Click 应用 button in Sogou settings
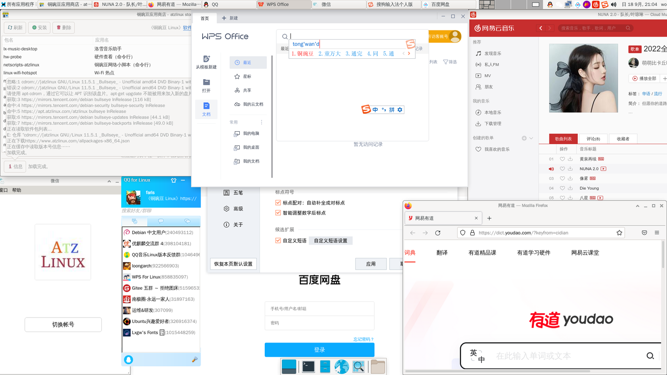667x375 pixels. coord(371,264)
